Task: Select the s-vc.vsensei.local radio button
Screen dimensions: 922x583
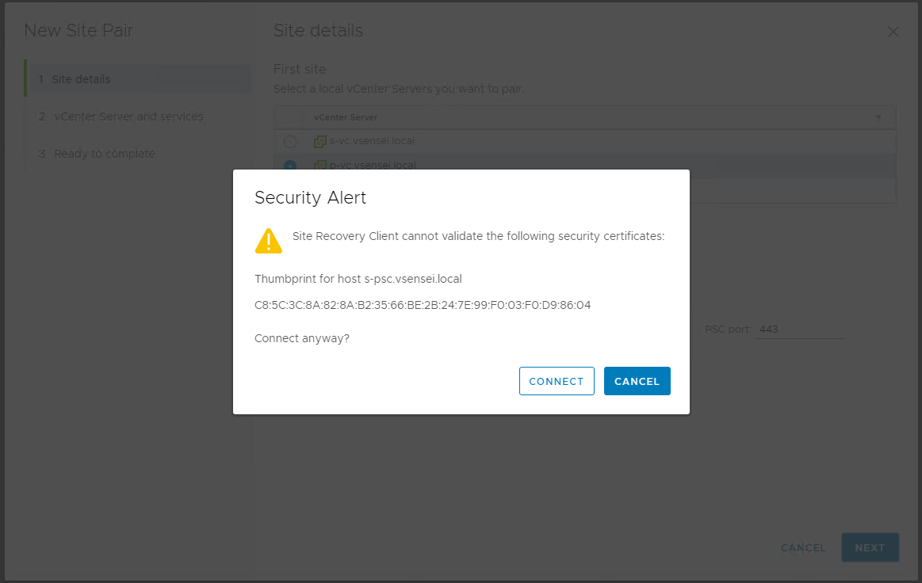Action: tap(290, 142)
